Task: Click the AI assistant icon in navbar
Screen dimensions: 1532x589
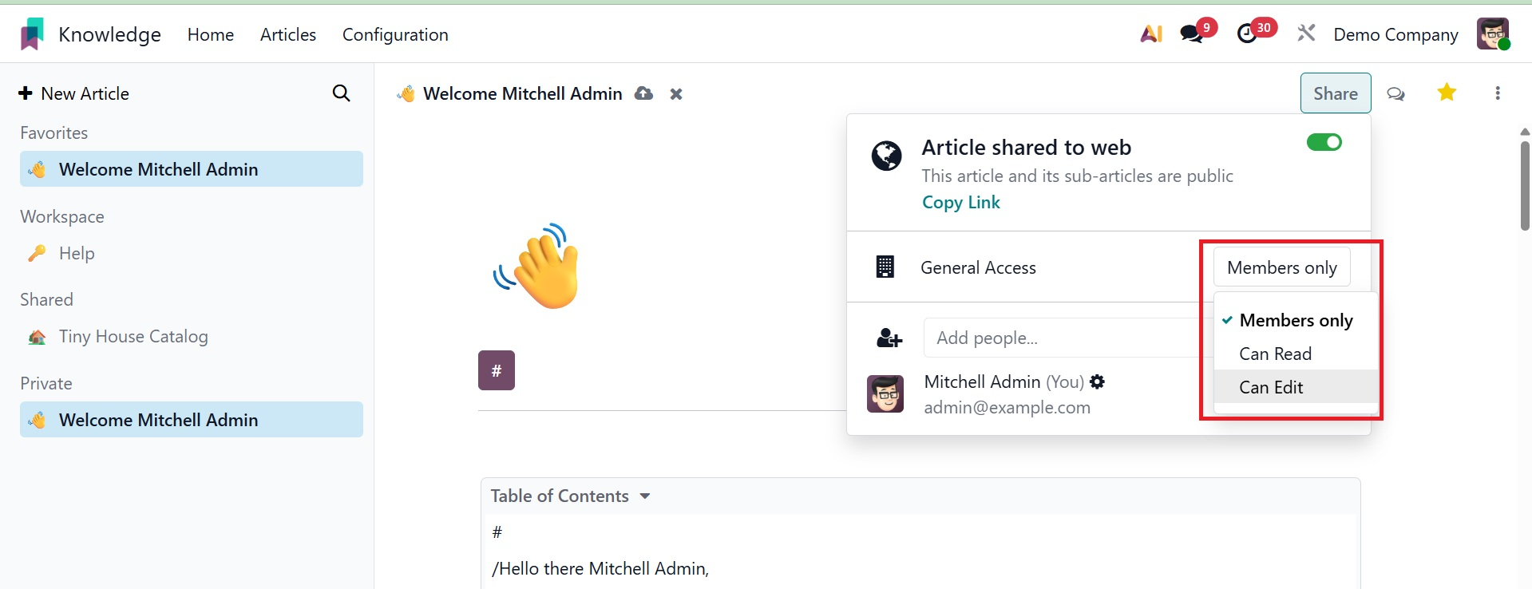Action: click(x=1150, y=34)
